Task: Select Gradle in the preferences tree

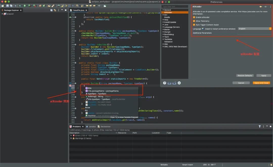Action: 167,17
